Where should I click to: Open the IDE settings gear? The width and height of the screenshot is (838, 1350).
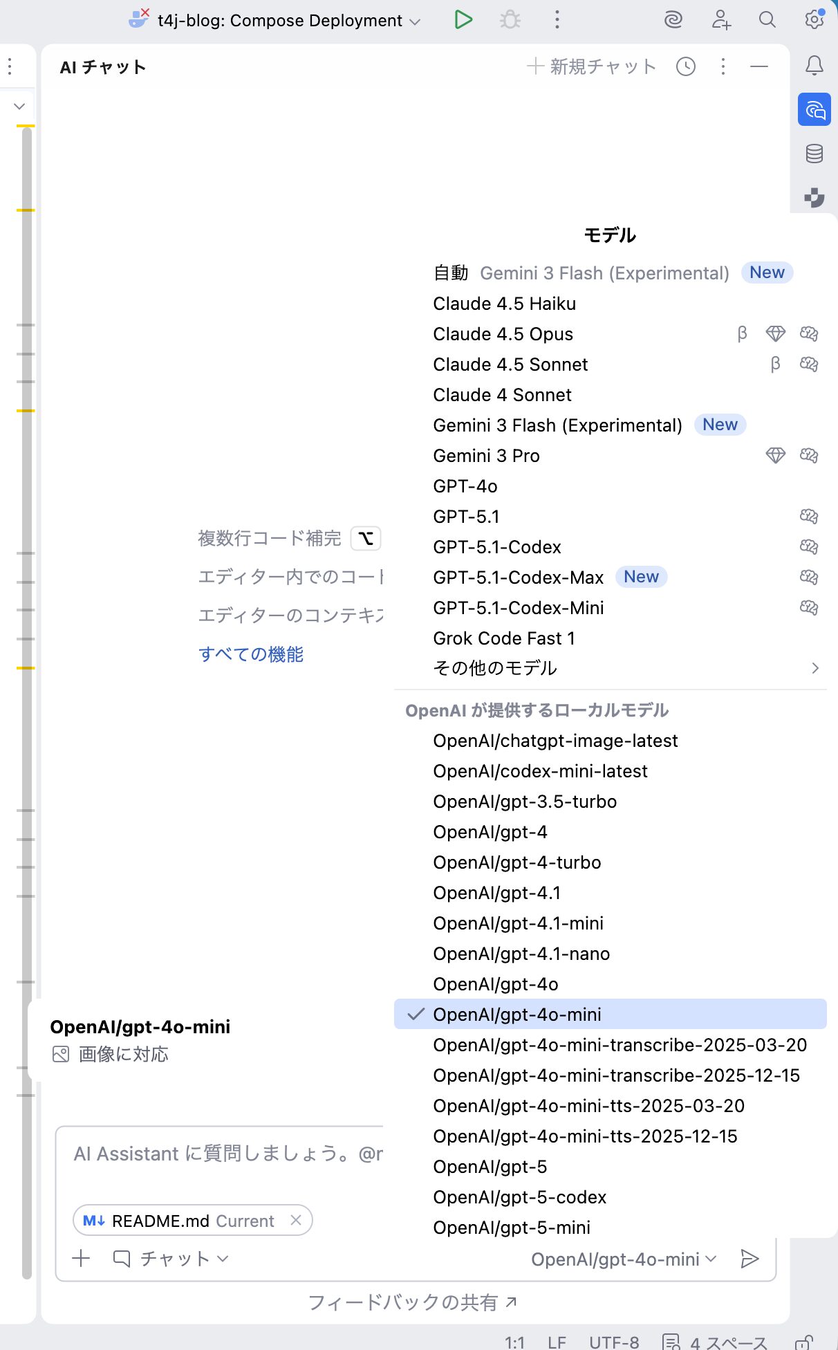(x=814, y=20)
